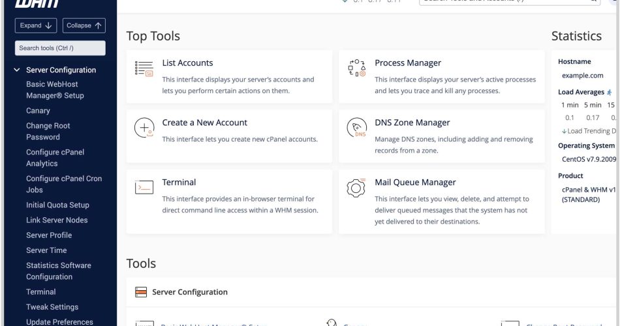Click the WHM logo in the sidebar
Image resolution: width=620 pixels, height=326 pixels.
point(37,3)
